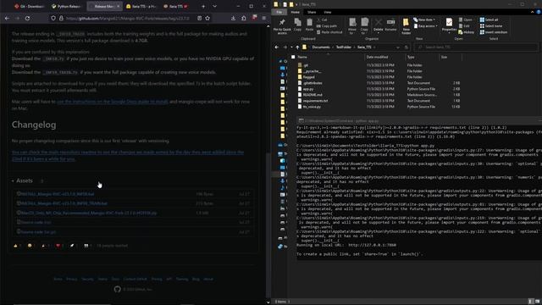
Task: Download the MacOS M1 Chip zip asset
Action: click(89, 213)
